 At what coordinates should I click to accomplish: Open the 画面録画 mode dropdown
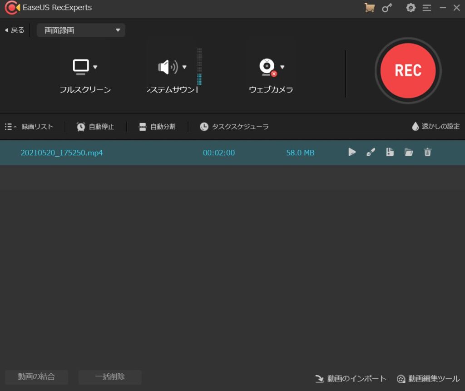(x=81, y=30)
